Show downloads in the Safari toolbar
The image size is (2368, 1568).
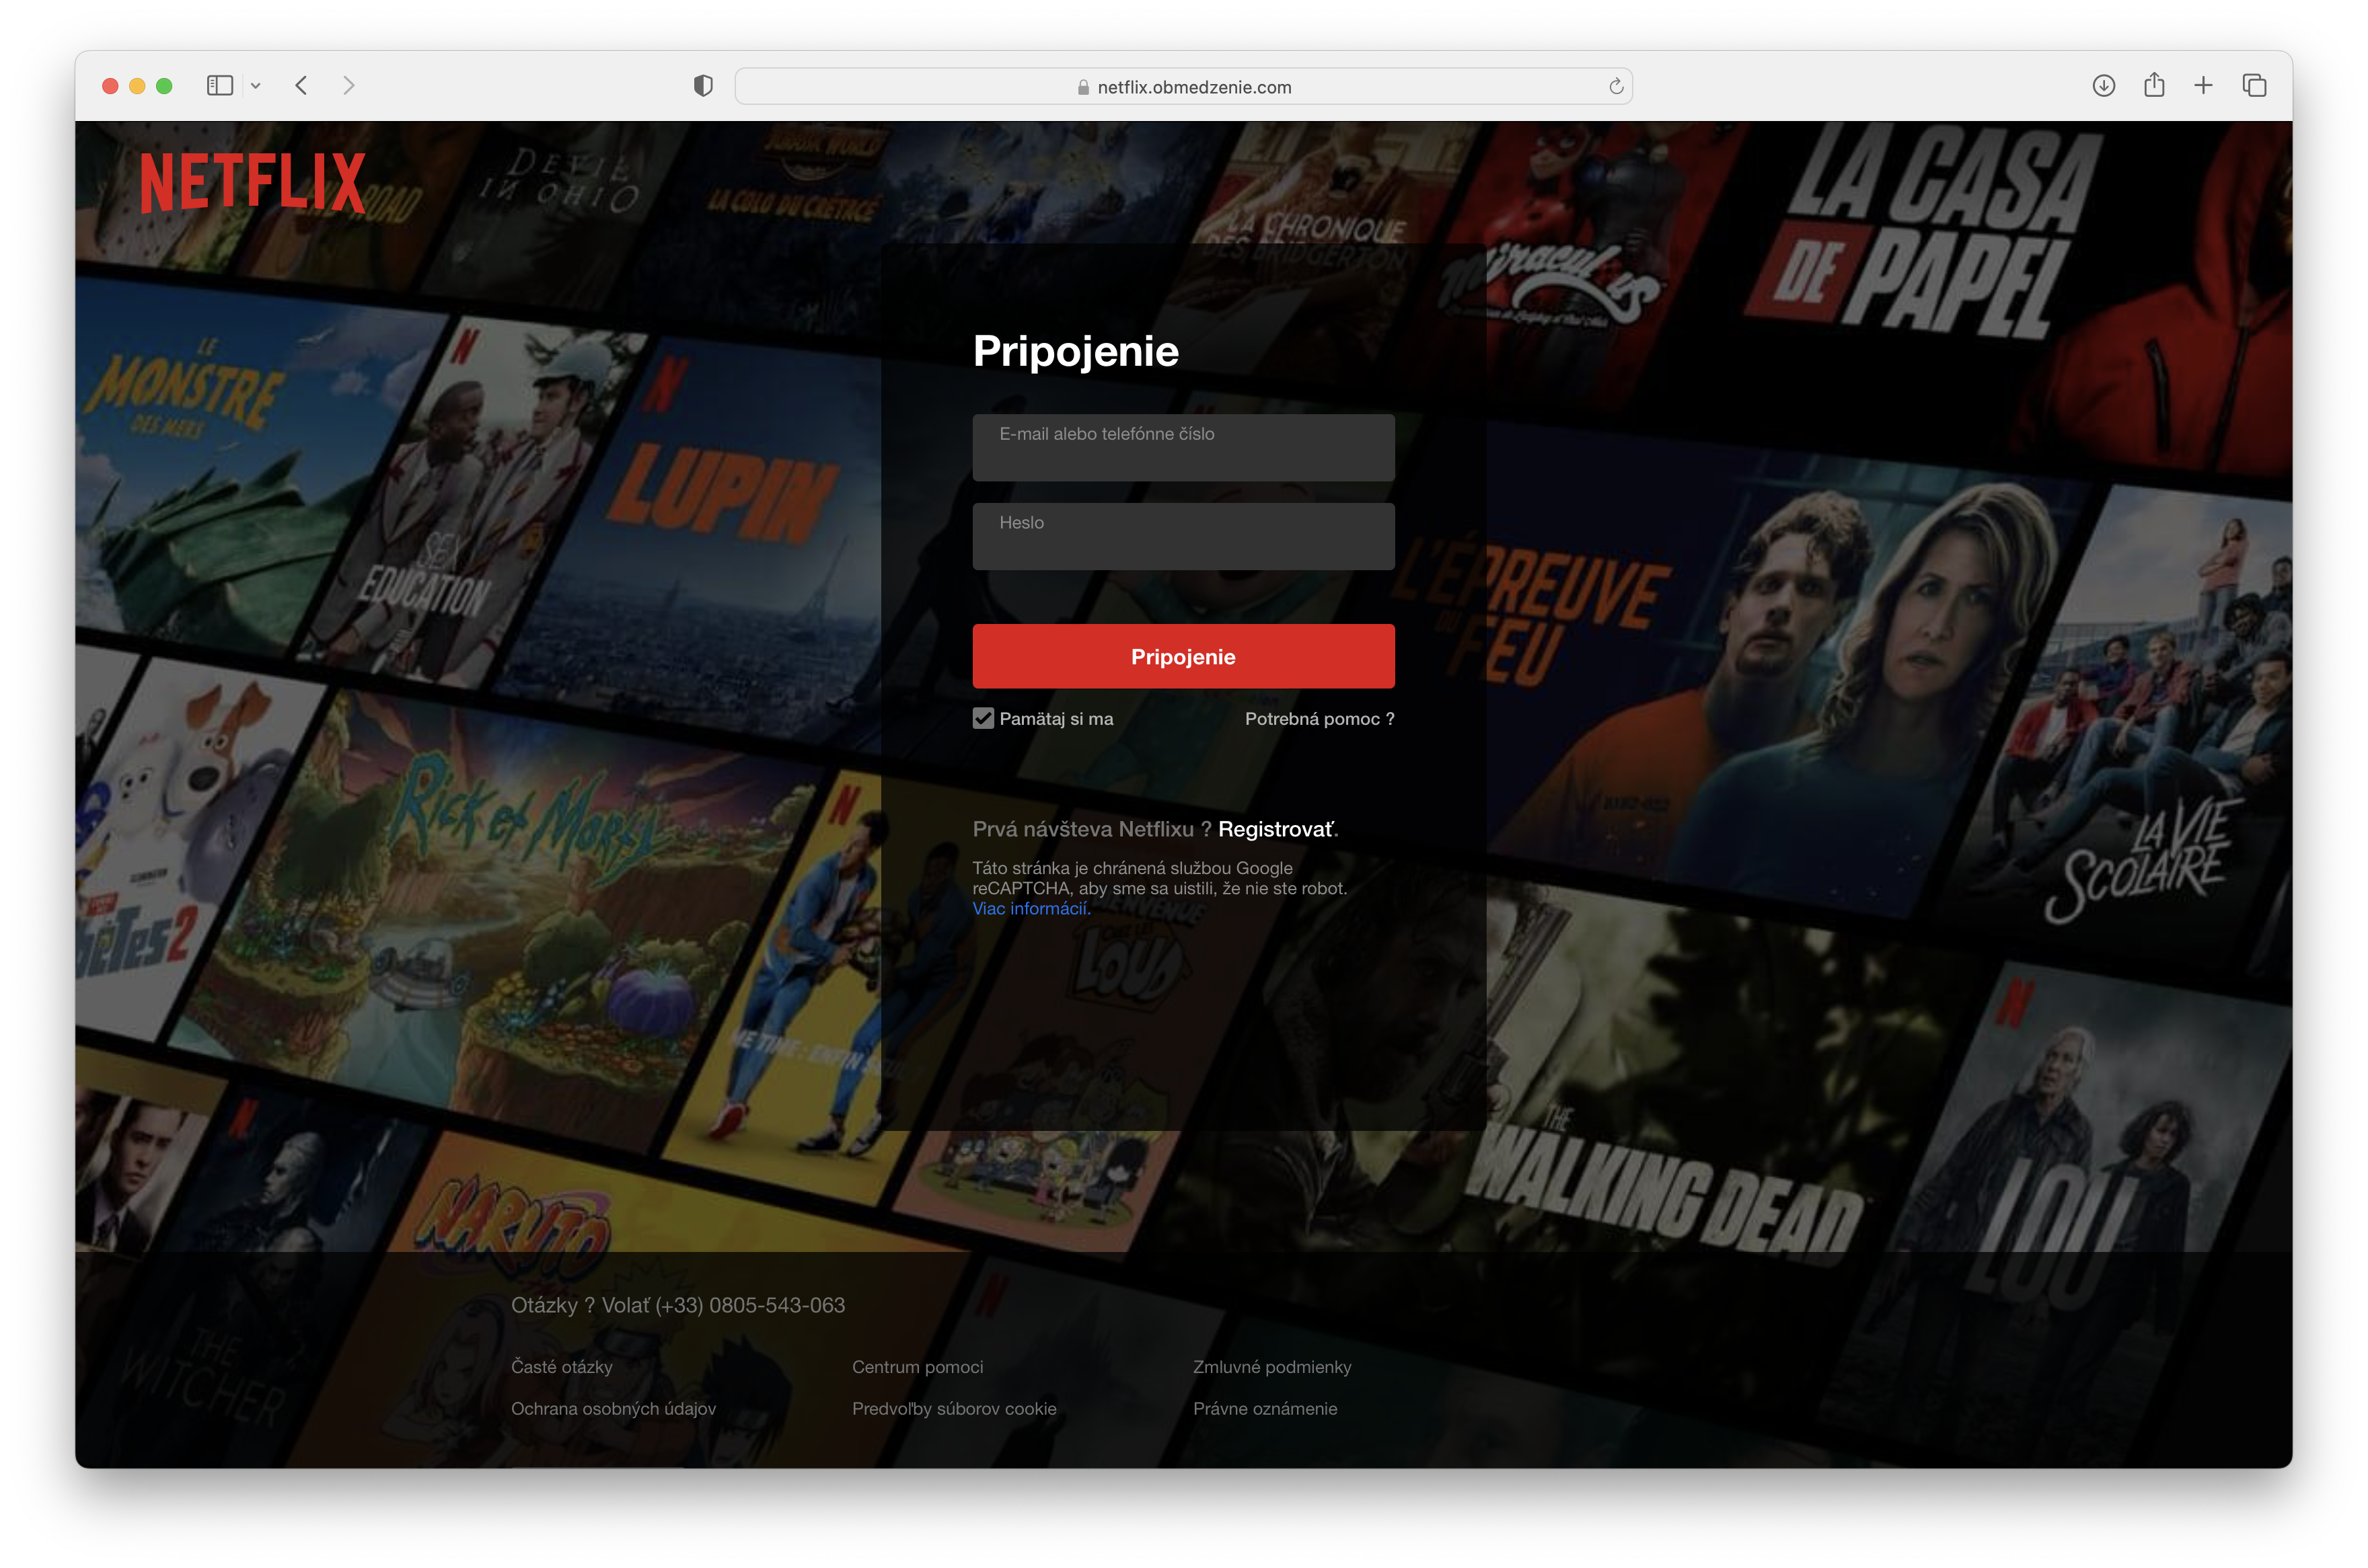(x=2103, y=86)
